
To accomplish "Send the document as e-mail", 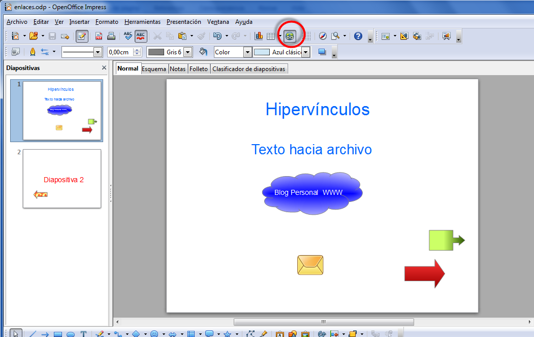I will tap(65, 36).
